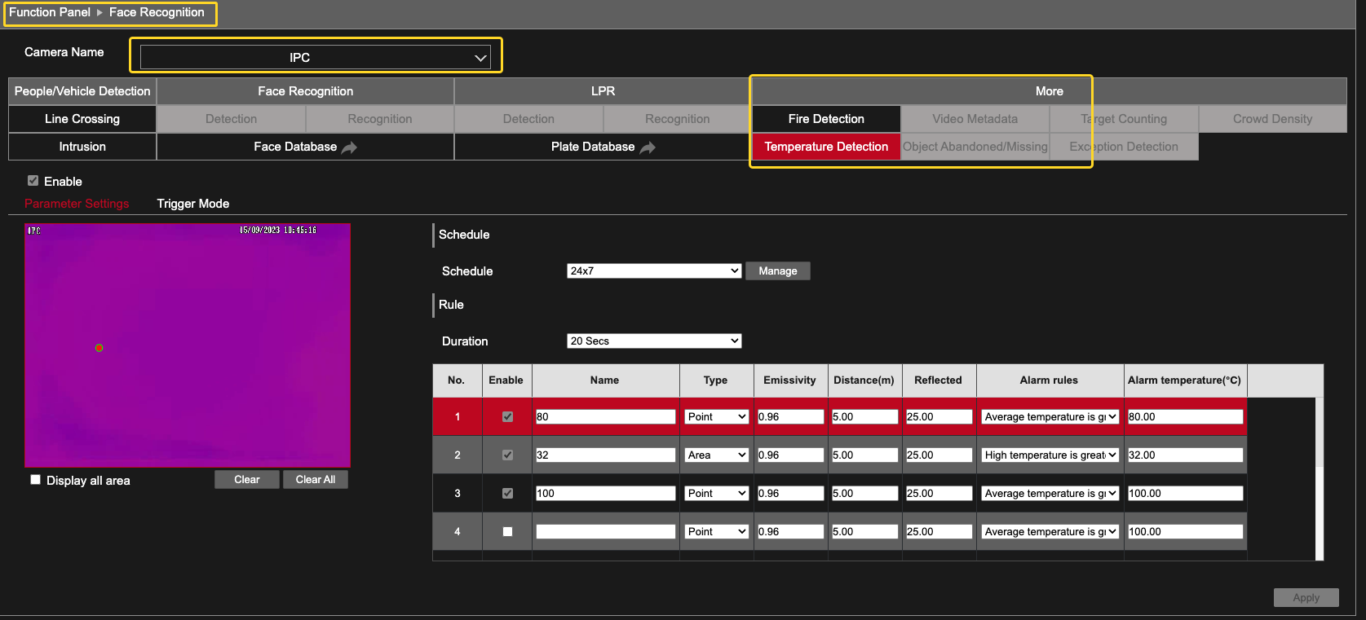Click the Function Panel breadcrumb arrow
Viewport: 1366px width, 620px height.
[x=99, y=12]
